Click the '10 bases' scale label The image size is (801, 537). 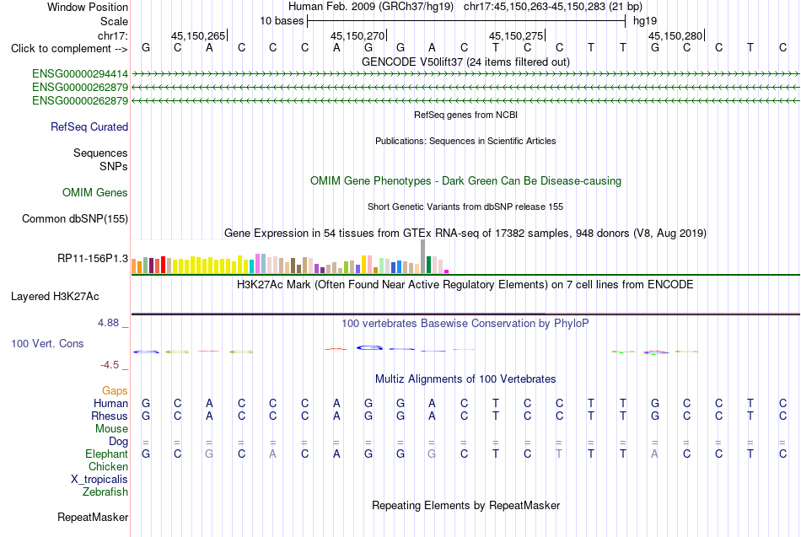282,21
